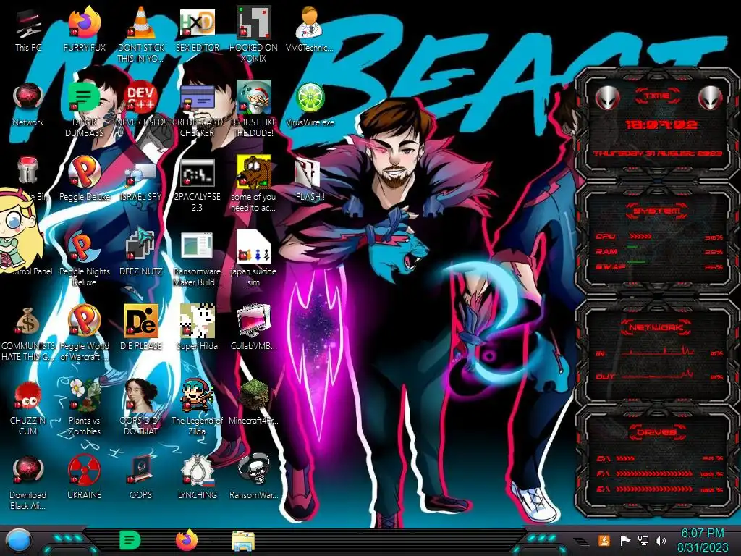The width and height of the screenshot is (741, 556).
Task: Click the TIME widget header
Action: pyautogui.click(x=657, y=96)
